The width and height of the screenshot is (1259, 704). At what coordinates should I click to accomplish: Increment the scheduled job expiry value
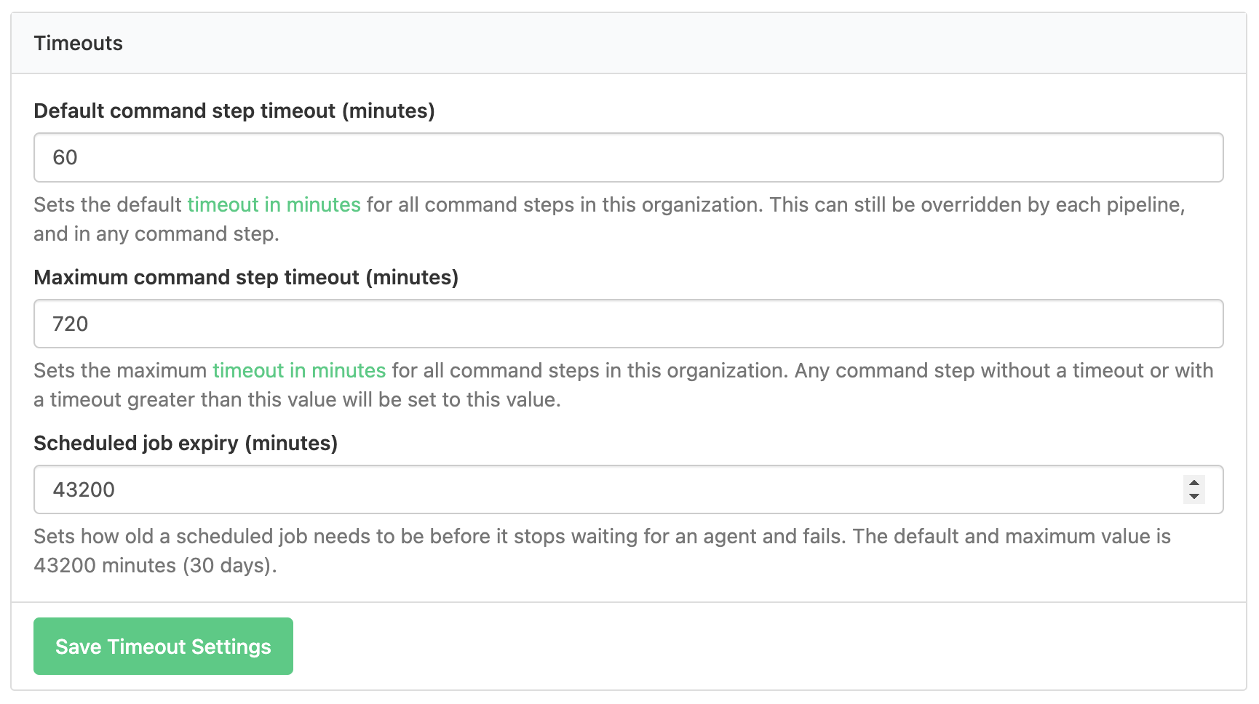(1193, 484)
